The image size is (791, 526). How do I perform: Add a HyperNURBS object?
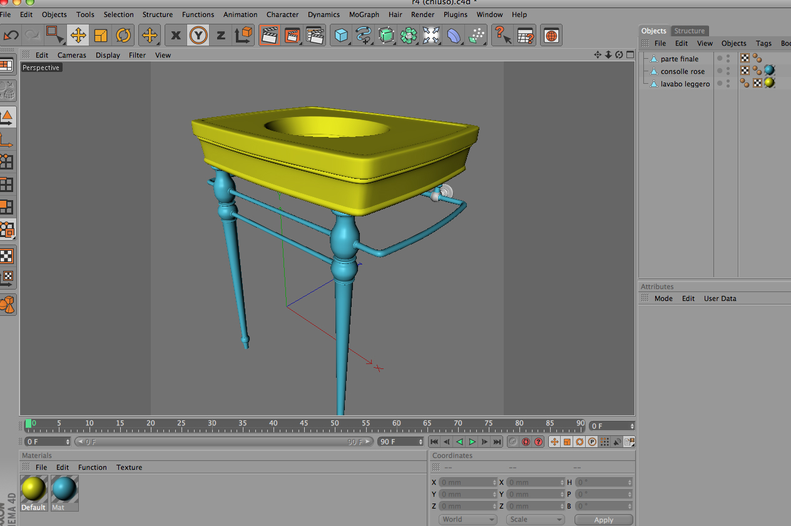point(386,36)
